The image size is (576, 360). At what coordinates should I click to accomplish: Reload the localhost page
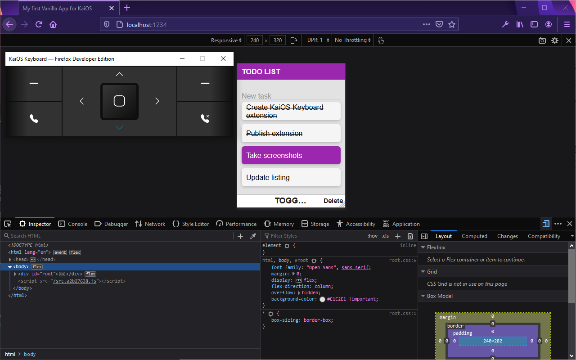pos(39,24)
